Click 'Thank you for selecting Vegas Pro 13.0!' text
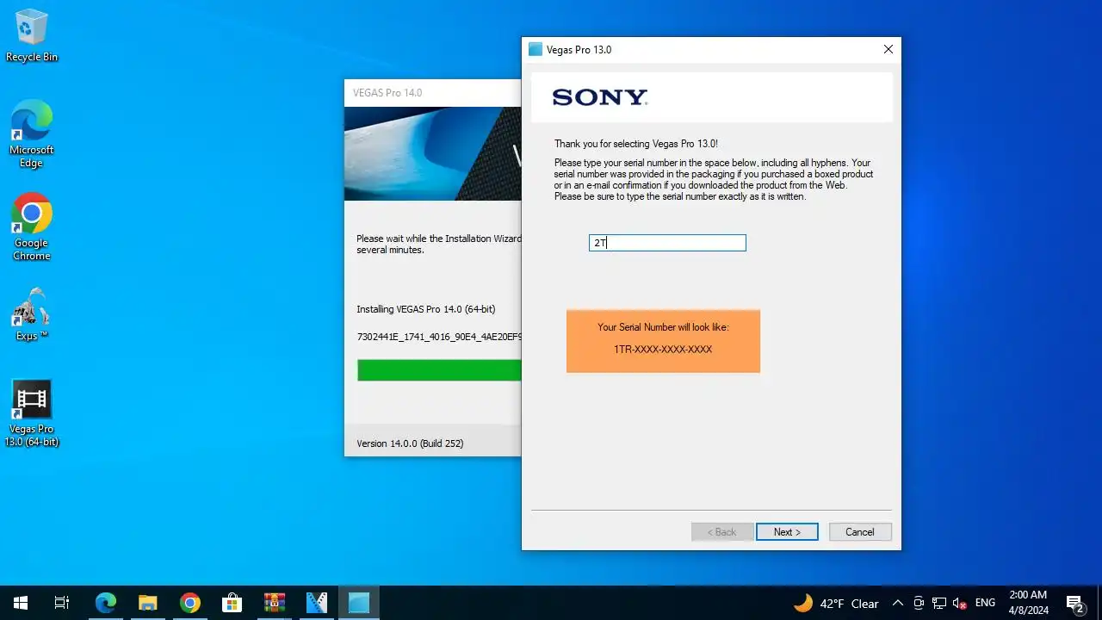Viewport: 1102px width, 620px height. point(636,144)
